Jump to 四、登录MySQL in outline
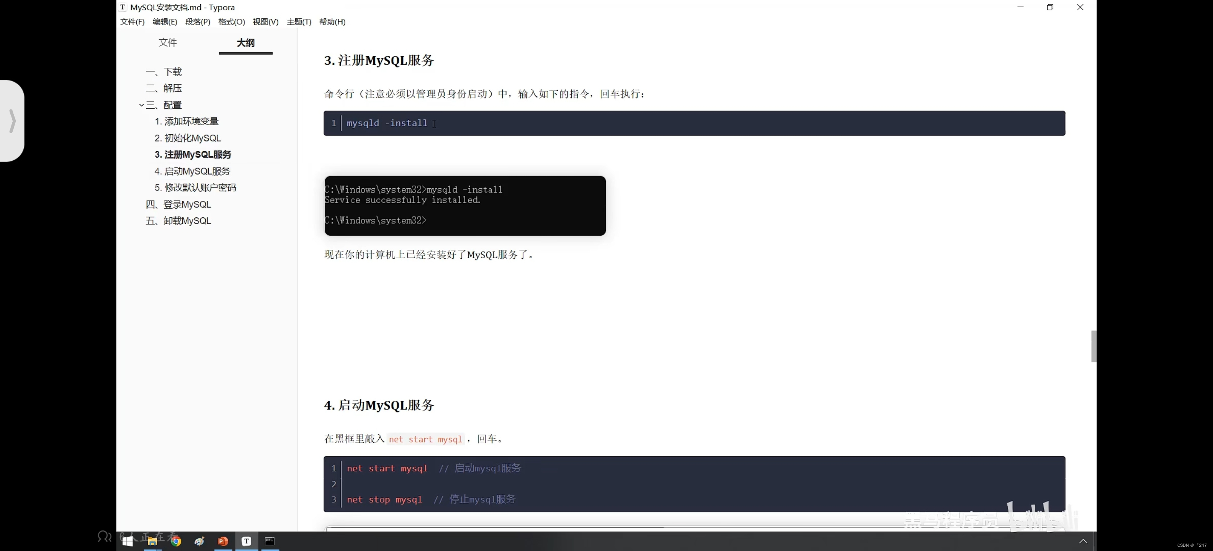The image size is (1213, 551). tap(178, 205)
